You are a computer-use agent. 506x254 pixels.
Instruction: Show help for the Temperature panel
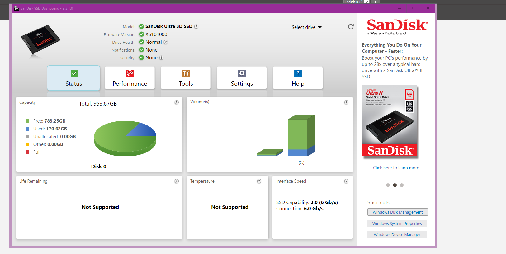(x=259, y=181)
